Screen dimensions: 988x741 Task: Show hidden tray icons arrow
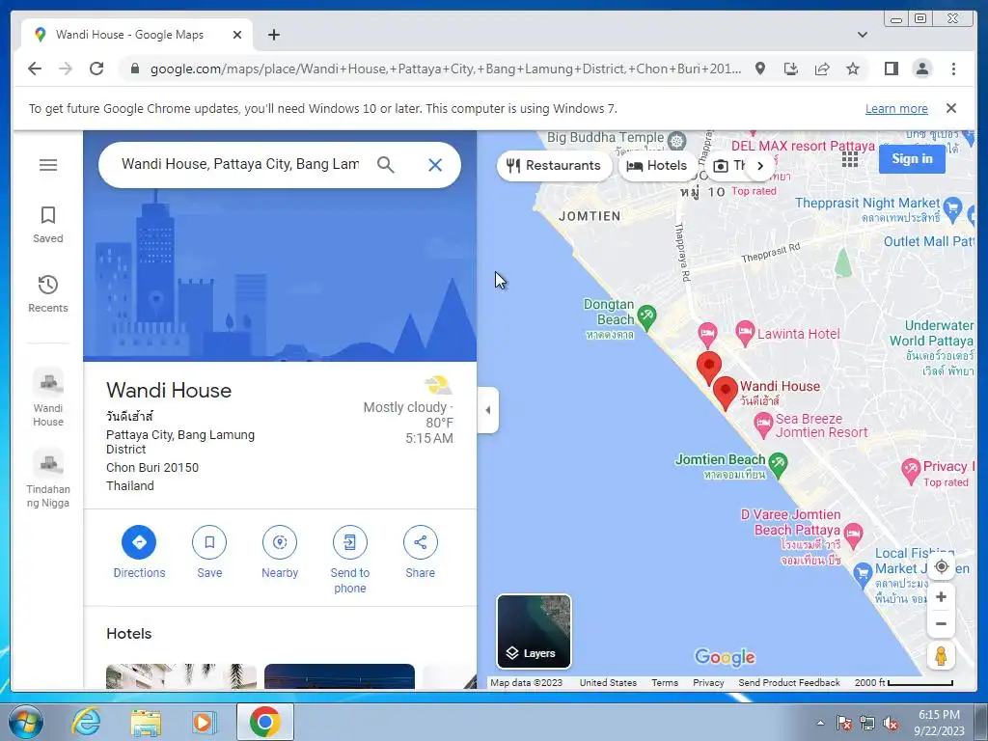click(820, 723)
